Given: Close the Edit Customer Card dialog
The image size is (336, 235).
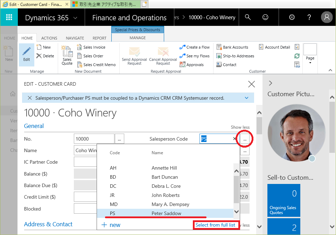Looking at the screenshot, I should 251,84.
